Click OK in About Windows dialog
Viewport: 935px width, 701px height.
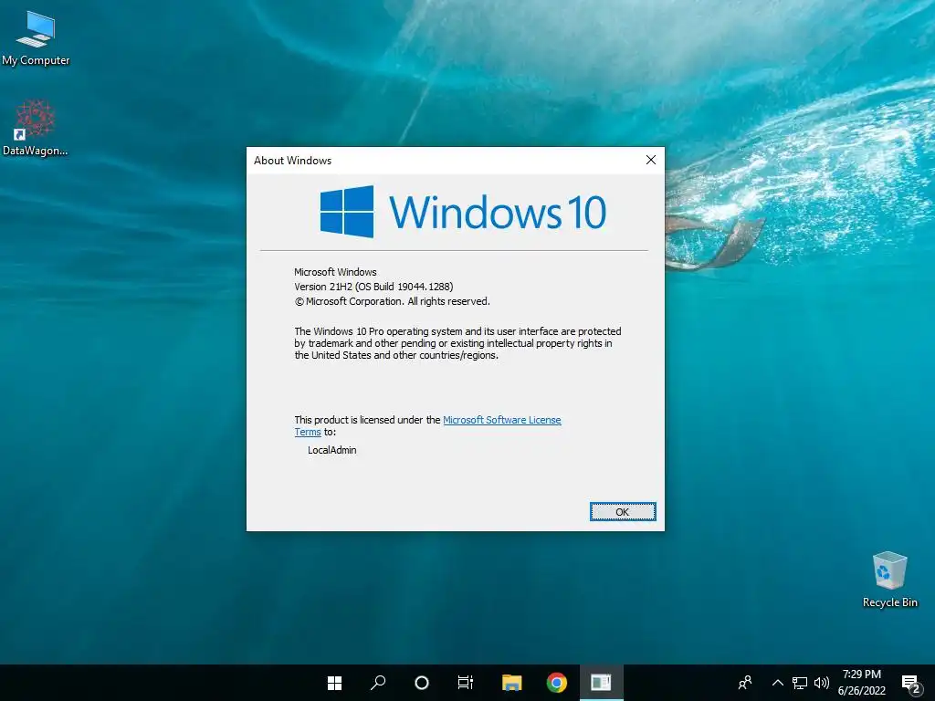(x=623, y=511)
